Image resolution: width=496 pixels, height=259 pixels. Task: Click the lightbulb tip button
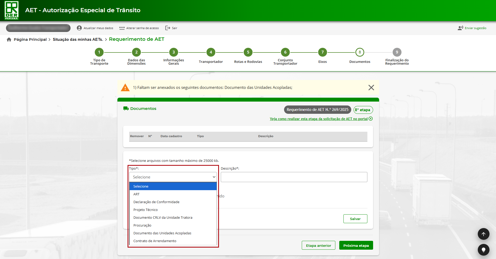click(484, 250)
